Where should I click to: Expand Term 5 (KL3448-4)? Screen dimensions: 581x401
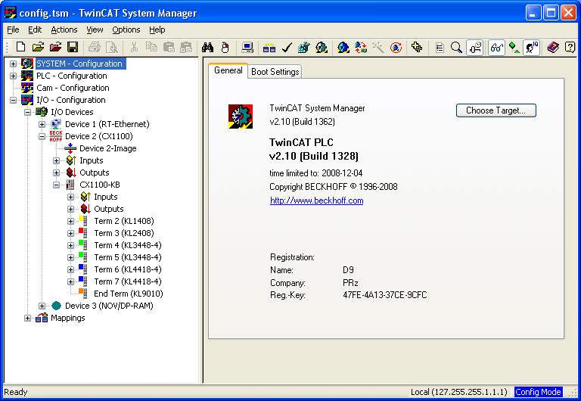coord(71,257)
